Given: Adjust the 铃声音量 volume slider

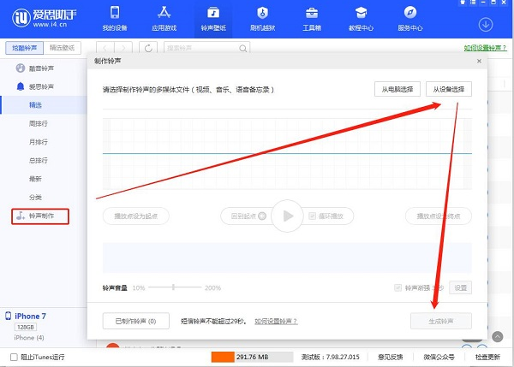Looking at the screenshot, I should (173, 287).
